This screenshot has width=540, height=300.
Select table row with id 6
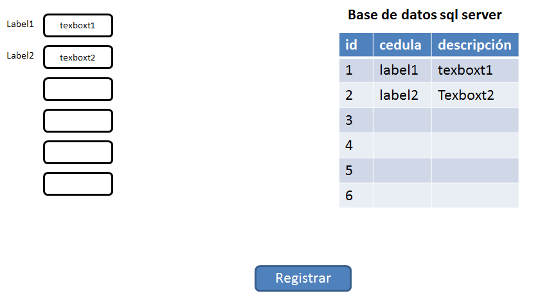pyautogui.click(x=429, y=196)
